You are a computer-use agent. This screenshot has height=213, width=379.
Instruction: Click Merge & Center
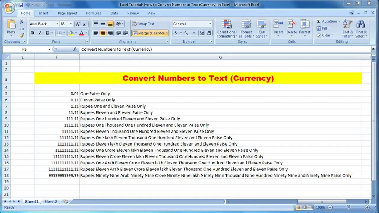tap(148, 33)
